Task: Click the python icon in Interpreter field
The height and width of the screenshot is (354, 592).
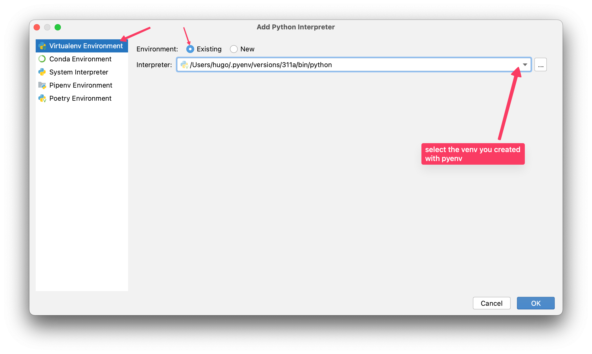Action: (x=184, y=65)
